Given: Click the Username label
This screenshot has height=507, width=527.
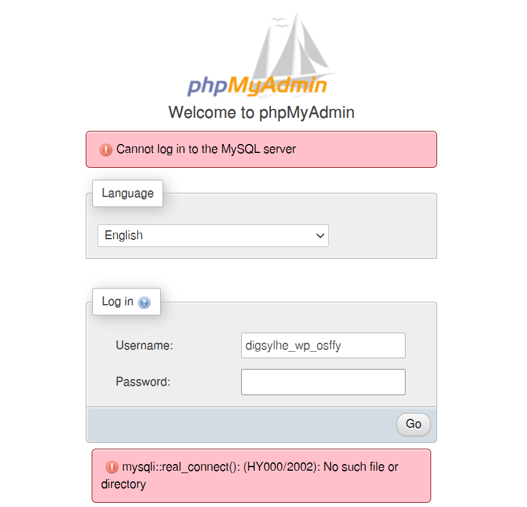Looking at the screenshot, I should [144, 345].
